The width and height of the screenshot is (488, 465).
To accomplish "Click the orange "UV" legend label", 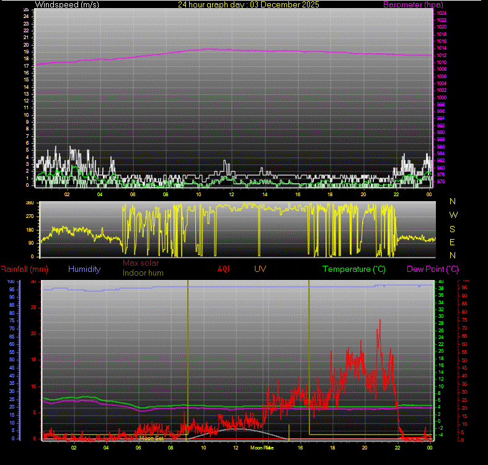I will pyautogui.click(x=260, y=269).
